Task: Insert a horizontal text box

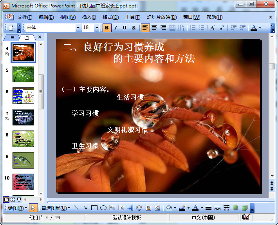Action: (x=112, y=208)
